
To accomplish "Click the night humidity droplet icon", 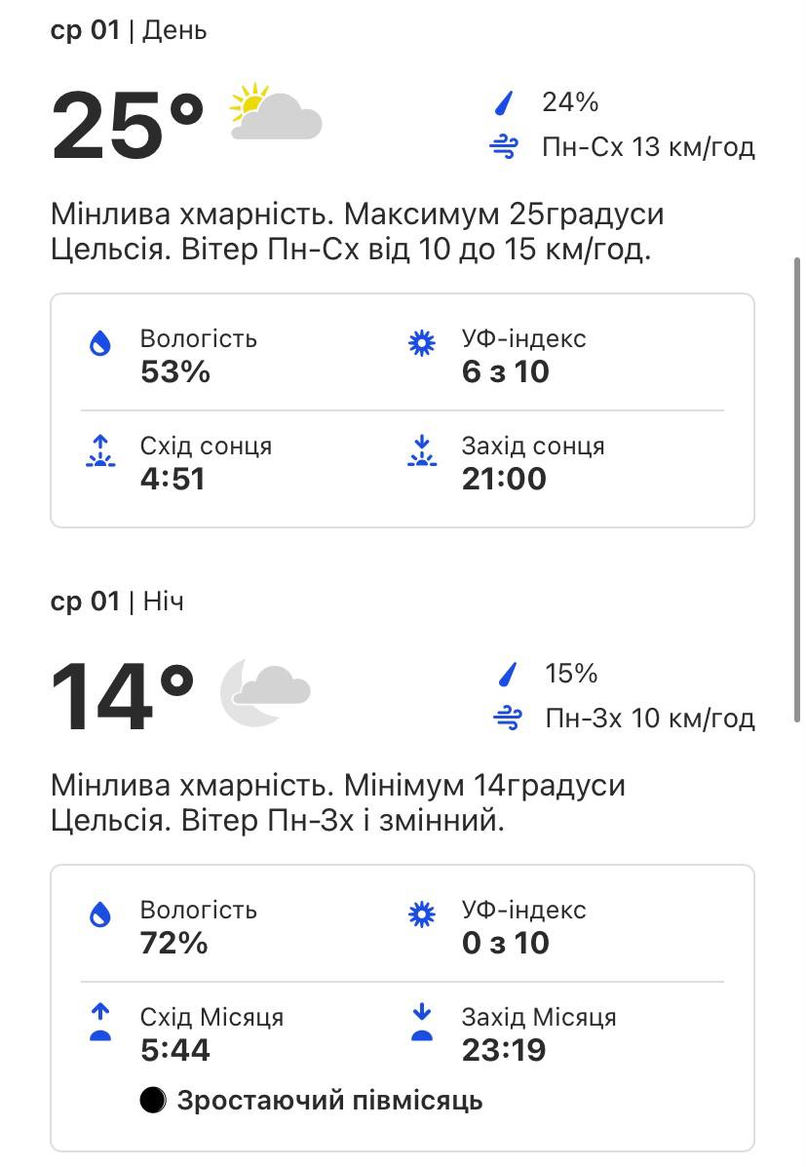I will [x=100, y=914].
